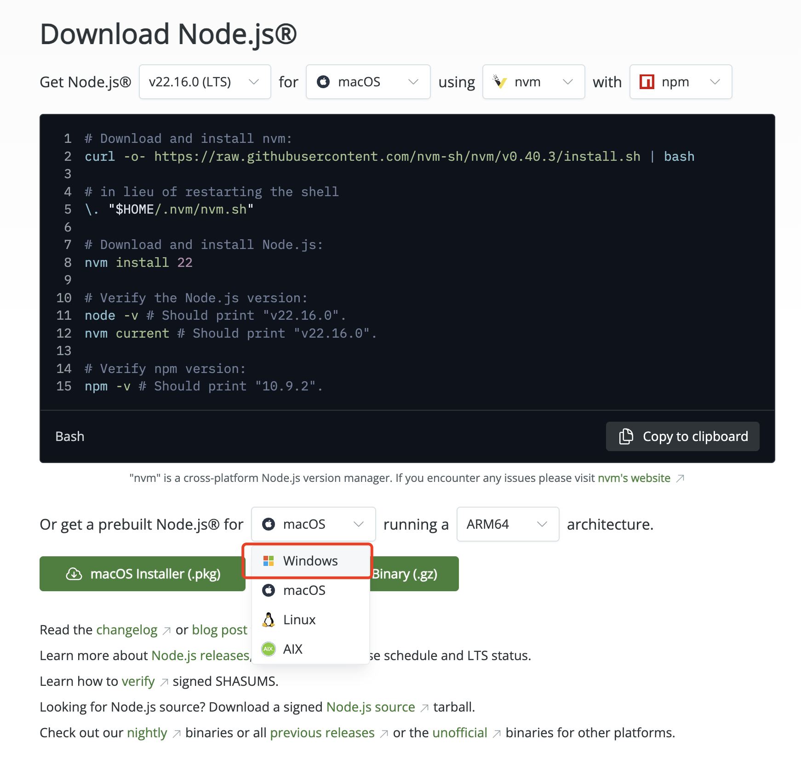Screen dimensions: 801x780
Task: Click the nvm logo icon
Action: 500,82
